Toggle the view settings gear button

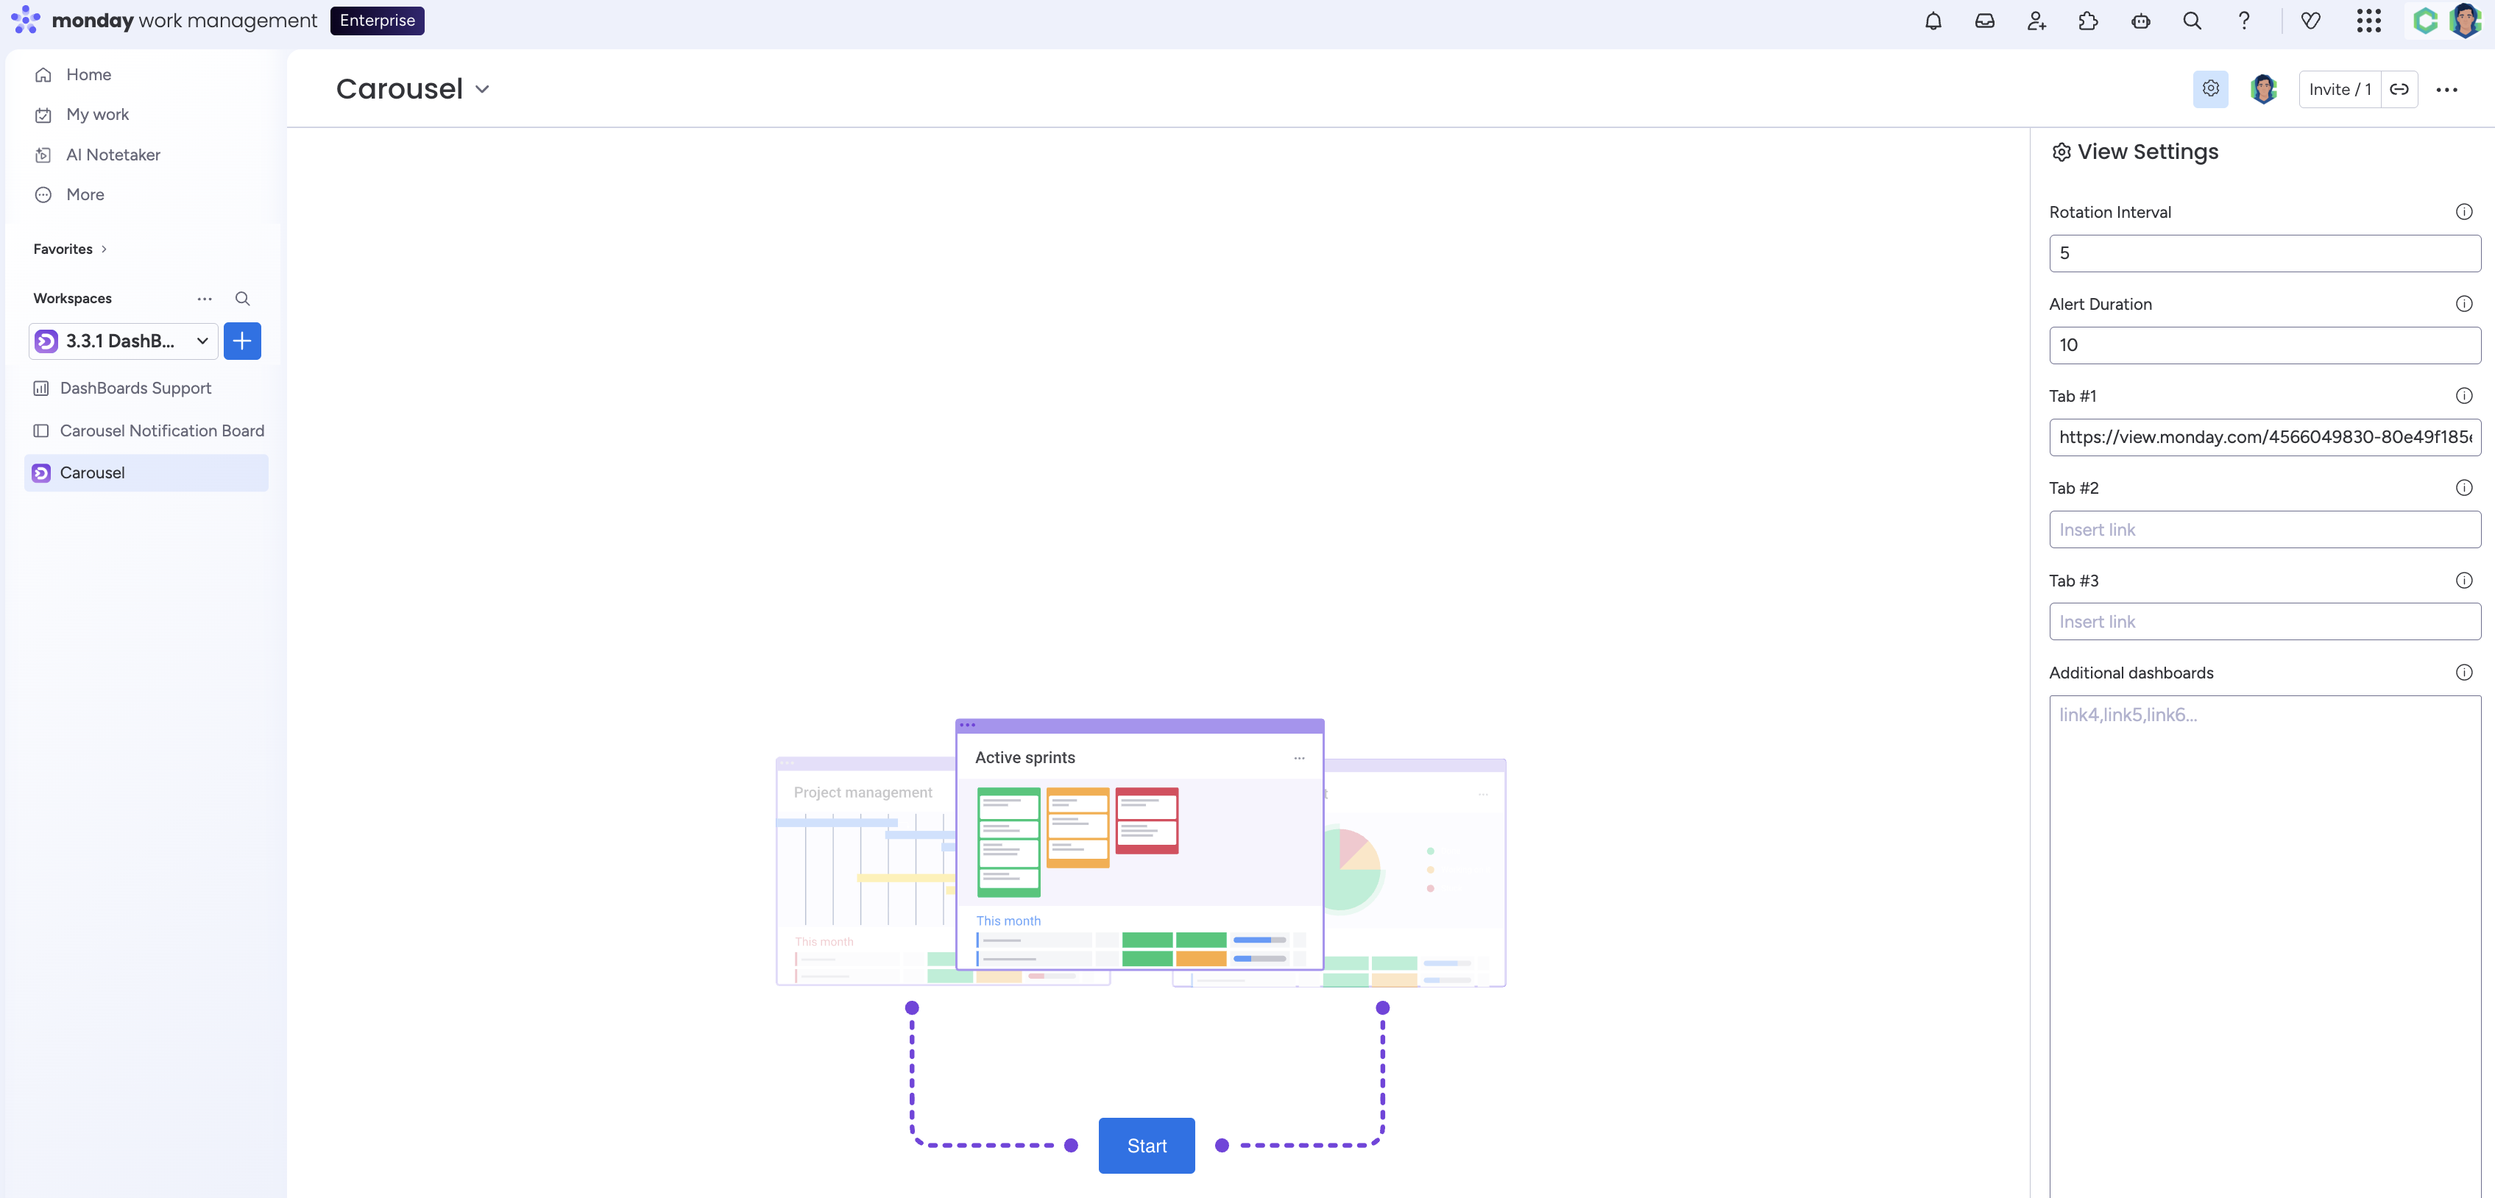2210,89
